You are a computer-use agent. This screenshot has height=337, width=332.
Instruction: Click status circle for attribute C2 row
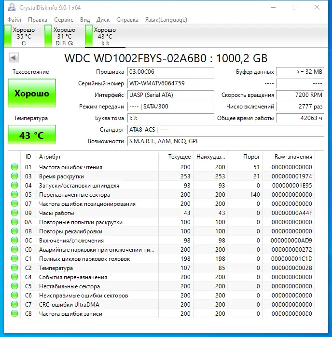click(14, 268)
